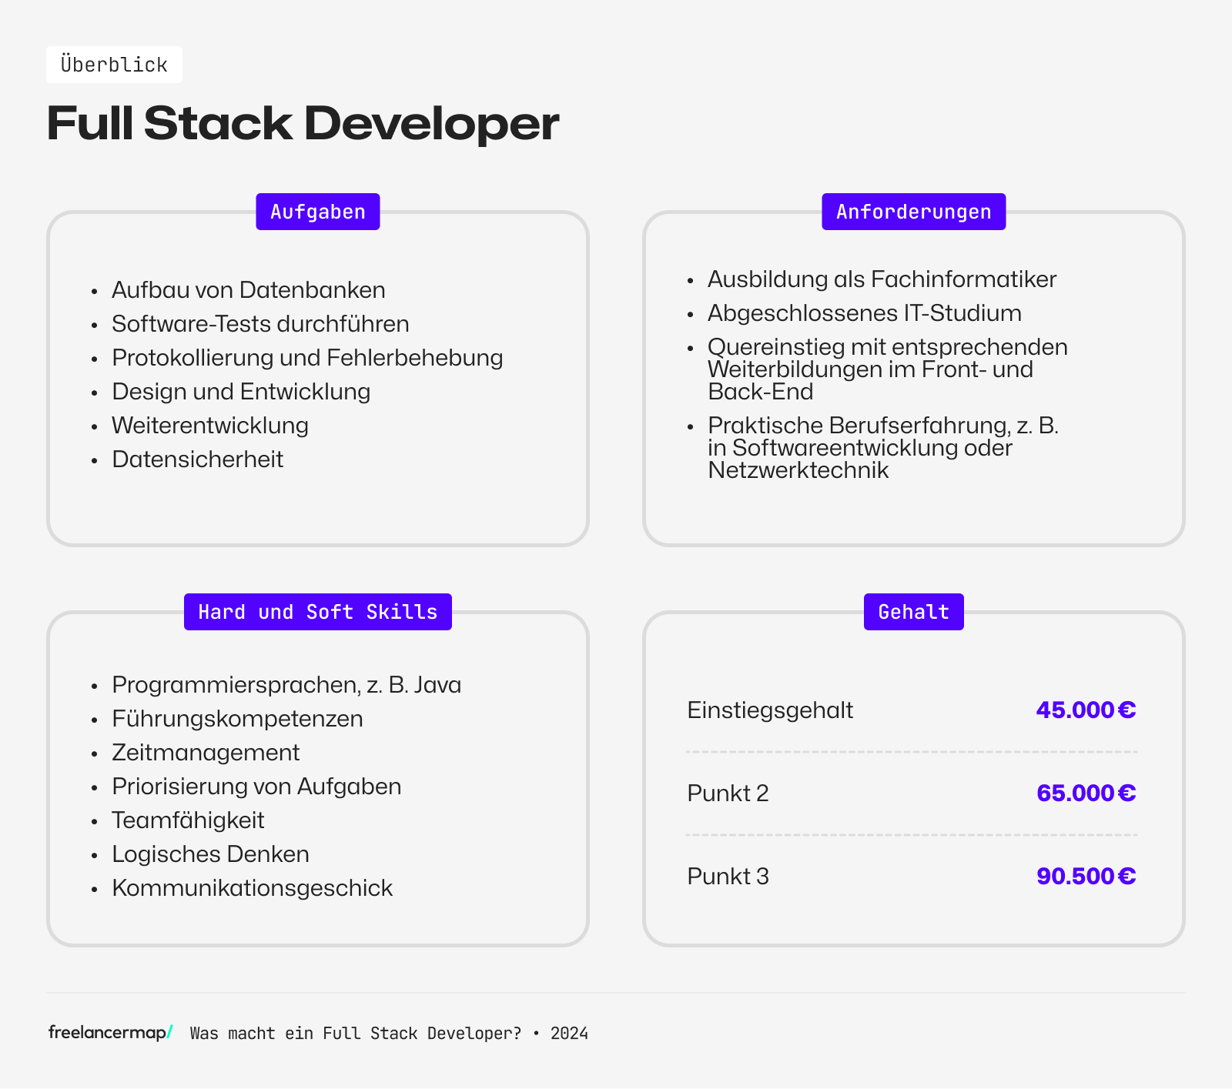Click the 90.500 € salary value
This screenshot has width=1232, height=1089.
1086,876
